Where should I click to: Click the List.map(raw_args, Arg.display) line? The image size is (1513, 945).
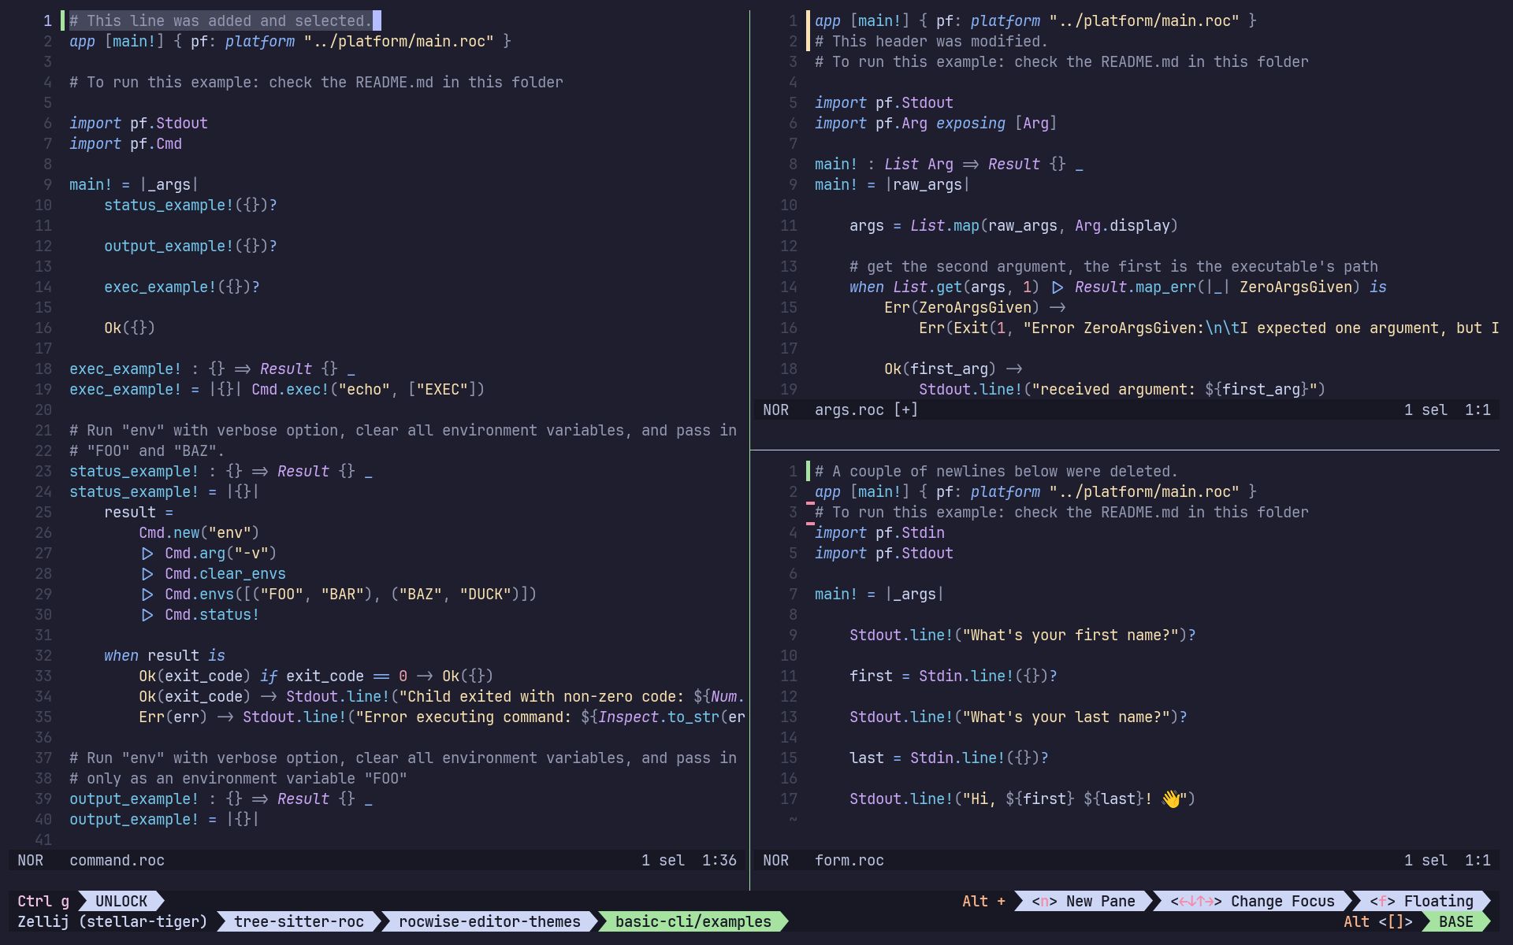[x=1013, y=225]
